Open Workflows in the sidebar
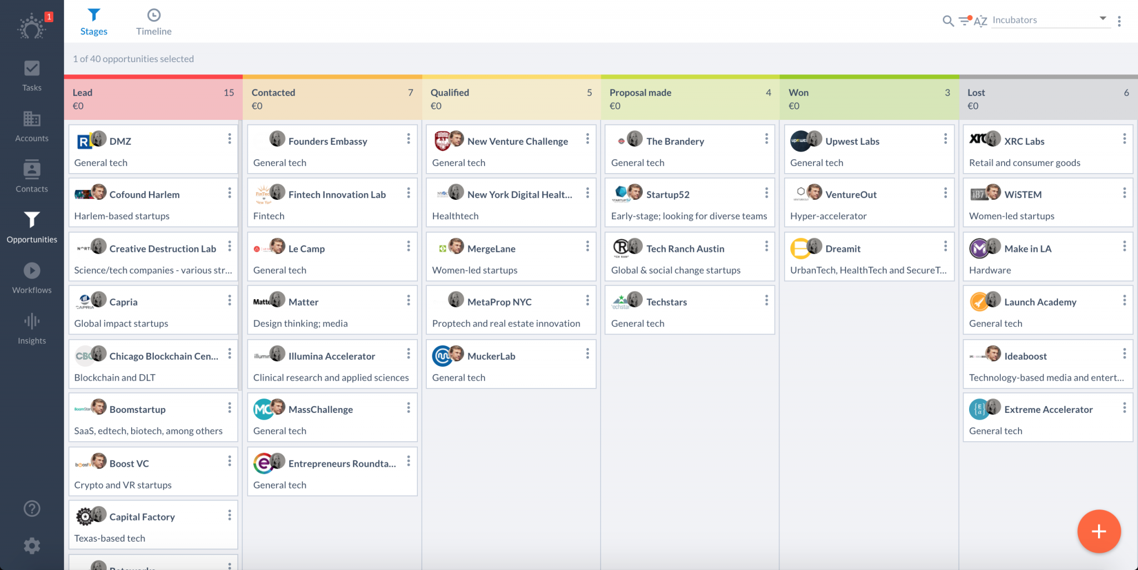Image resolution: width=1138 pixels, height=570 pixels. tap(32, 278)
